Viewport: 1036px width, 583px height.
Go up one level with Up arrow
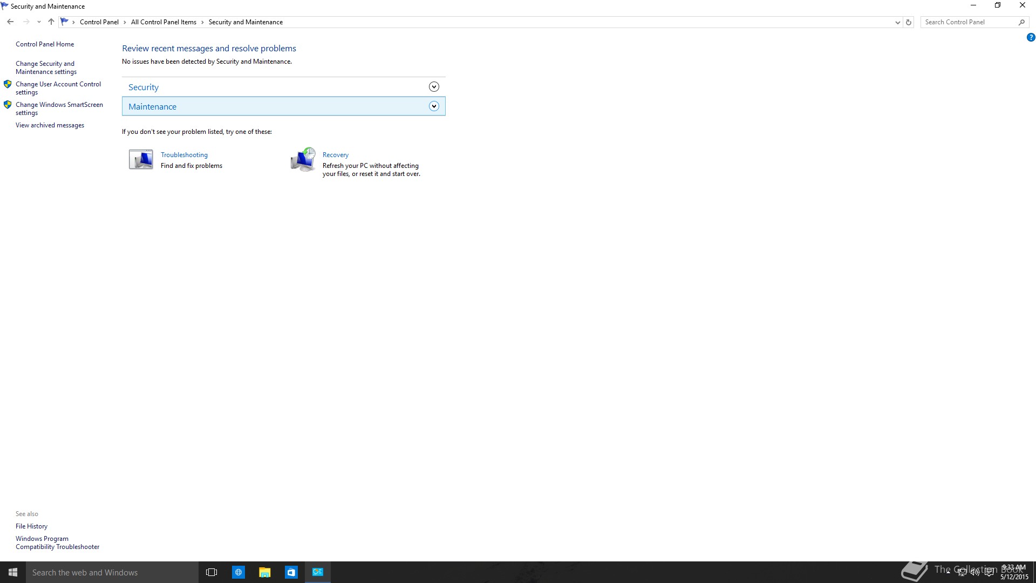51,22
